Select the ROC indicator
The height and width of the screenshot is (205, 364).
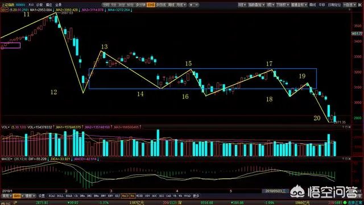[154, 196]
